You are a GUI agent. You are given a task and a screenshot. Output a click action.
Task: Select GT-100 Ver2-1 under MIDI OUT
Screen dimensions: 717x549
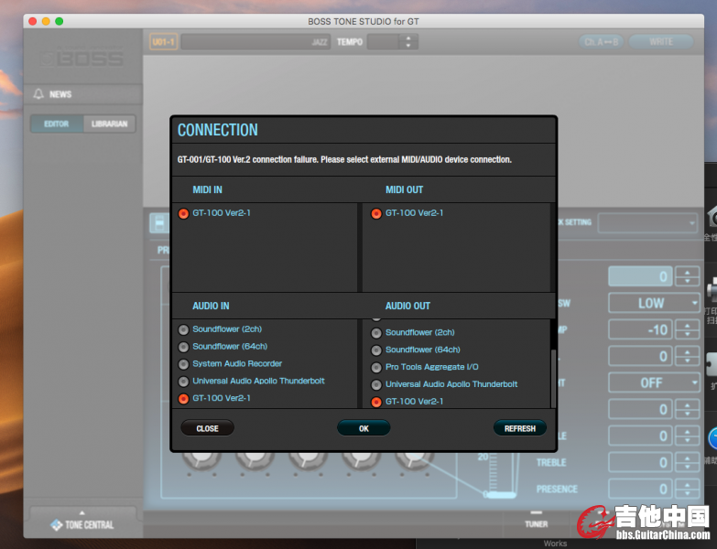pos(375,213)
